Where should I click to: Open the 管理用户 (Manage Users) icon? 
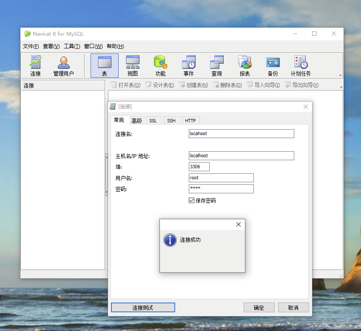[63, 66]
